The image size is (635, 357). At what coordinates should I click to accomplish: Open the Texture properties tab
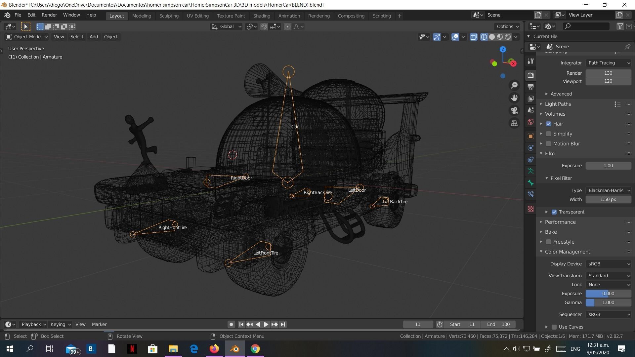(x=530, y=209)
